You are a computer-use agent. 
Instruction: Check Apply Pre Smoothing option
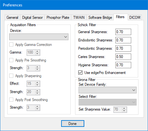click(x=11, y=60)
